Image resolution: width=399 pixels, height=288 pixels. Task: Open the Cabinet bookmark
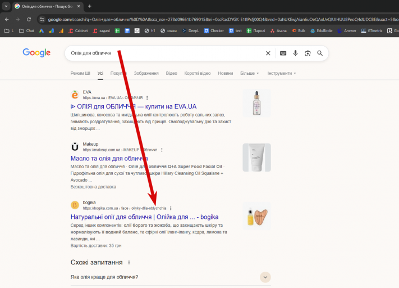point(78,30)
